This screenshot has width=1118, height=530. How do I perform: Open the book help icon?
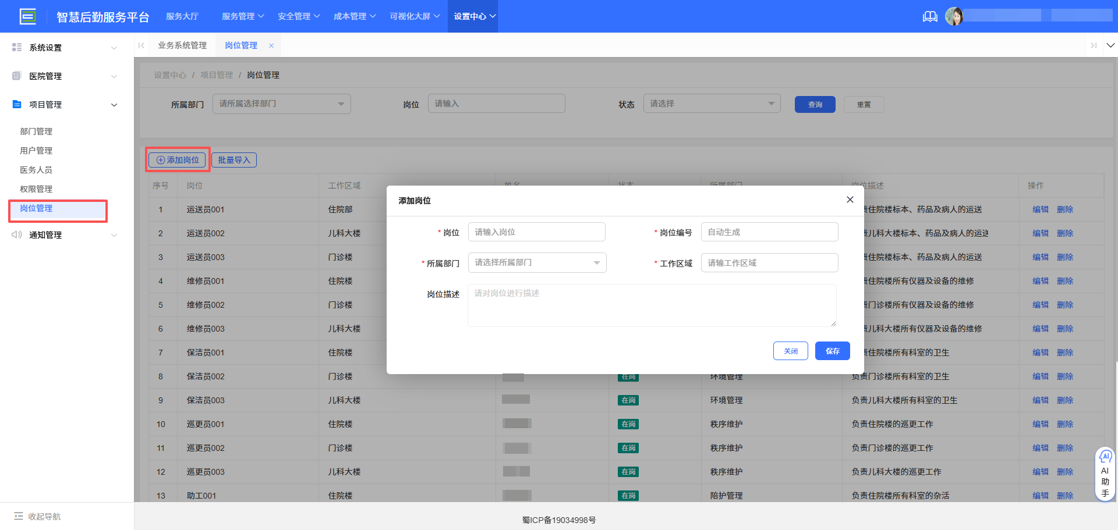(930, 16)
